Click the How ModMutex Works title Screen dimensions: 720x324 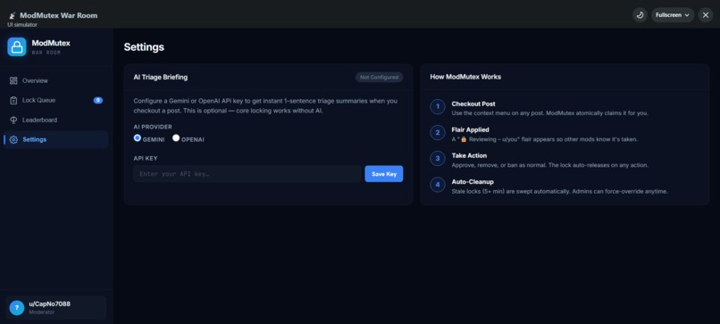[465, 77]
